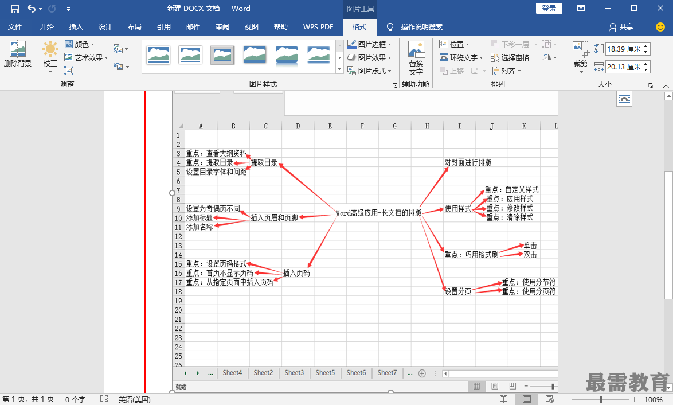
Task: Switch to the References (引用) tab
Action: [x=163, y=26]
